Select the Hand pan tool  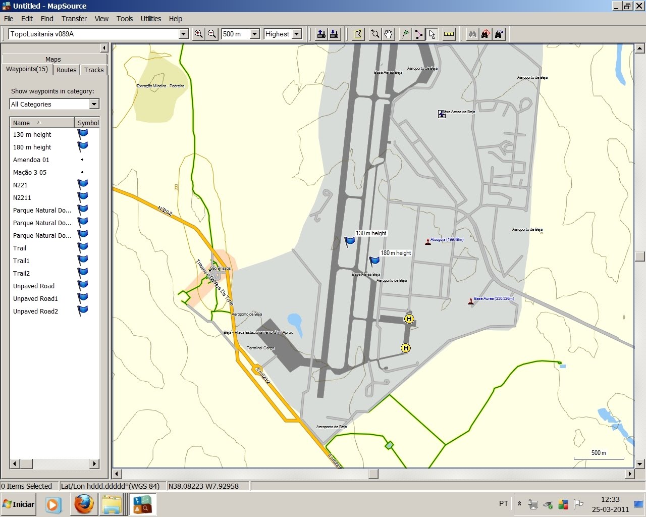(388, 34)
